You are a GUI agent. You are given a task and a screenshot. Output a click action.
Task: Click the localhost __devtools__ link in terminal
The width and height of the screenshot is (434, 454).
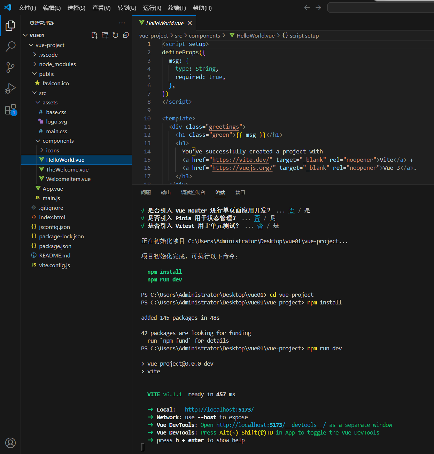tap(271, 425)
